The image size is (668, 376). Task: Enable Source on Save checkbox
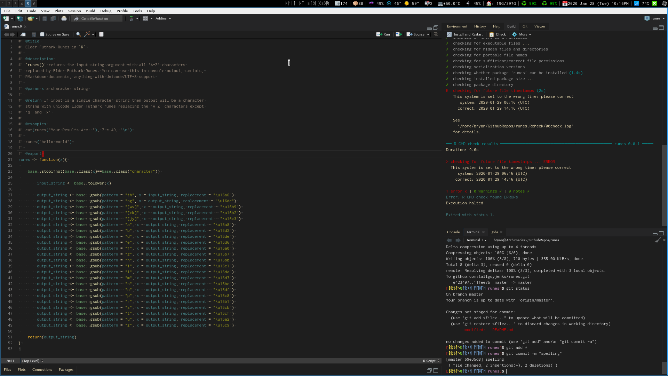(x=42, y=34)
